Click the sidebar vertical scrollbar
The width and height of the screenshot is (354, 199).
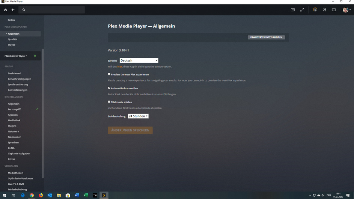coord(43,113)
